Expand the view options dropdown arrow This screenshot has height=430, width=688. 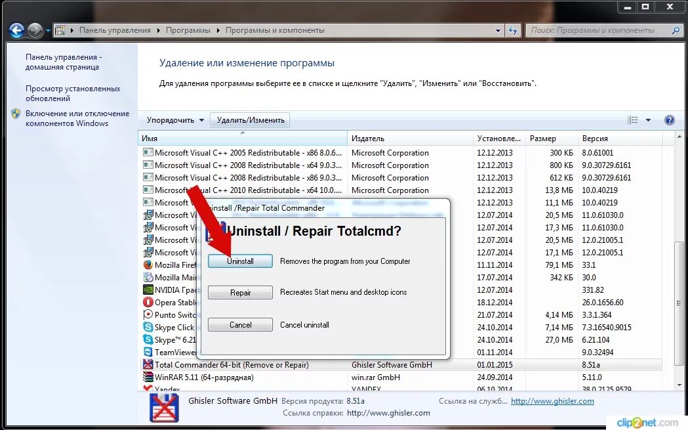tap(648, 120)
